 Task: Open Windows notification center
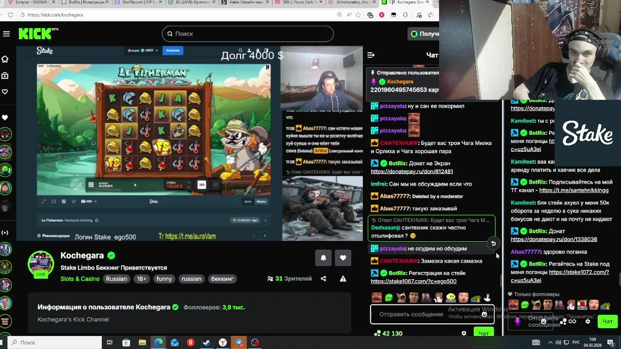tap(610, 343)
